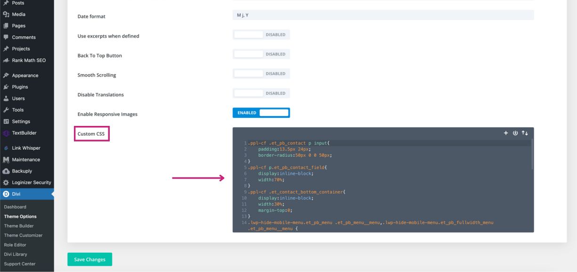Click the Projects pin icon

click(x=6, y=49)
